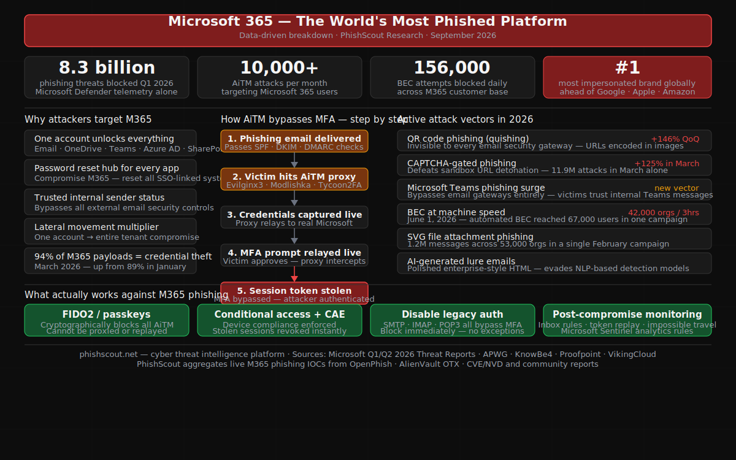Click 'BEC at machine speed' row
This screenshot has width=736, height=460.
(x=554, y=214)
